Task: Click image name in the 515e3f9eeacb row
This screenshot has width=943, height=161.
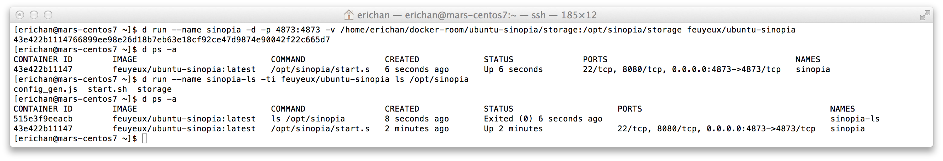Action: pos(184,119)
